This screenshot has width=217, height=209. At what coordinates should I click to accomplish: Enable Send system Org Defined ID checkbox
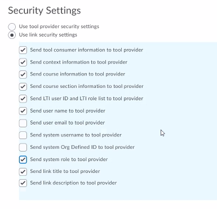(x=23, y=148)
